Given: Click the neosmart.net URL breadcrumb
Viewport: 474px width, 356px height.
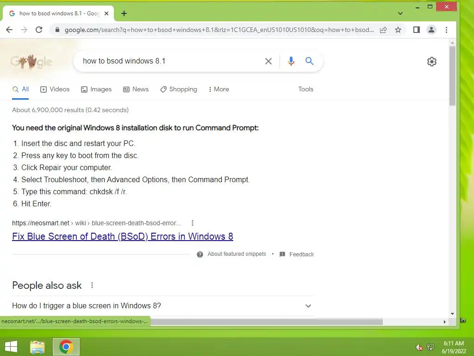Looking at the screenshot, I should (x=96, y=223).
